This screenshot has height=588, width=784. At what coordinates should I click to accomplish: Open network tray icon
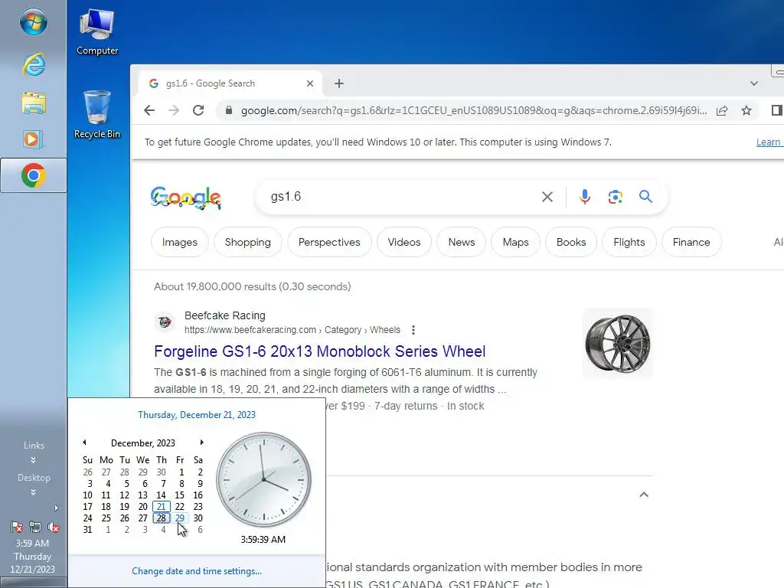[35, 527]
